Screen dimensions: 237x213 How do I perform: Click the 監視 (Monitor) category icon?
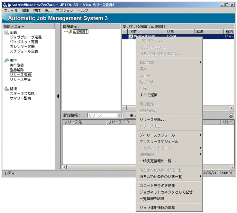click(x=6, y=89)
